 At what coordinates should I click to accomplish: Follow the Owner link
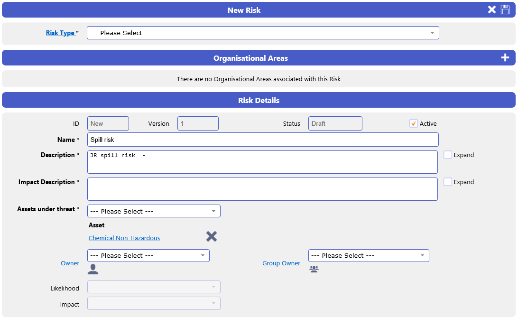click(70, 263)
